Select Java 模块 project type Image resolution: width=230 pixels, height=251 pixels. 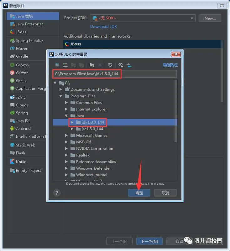pos(33,16)
